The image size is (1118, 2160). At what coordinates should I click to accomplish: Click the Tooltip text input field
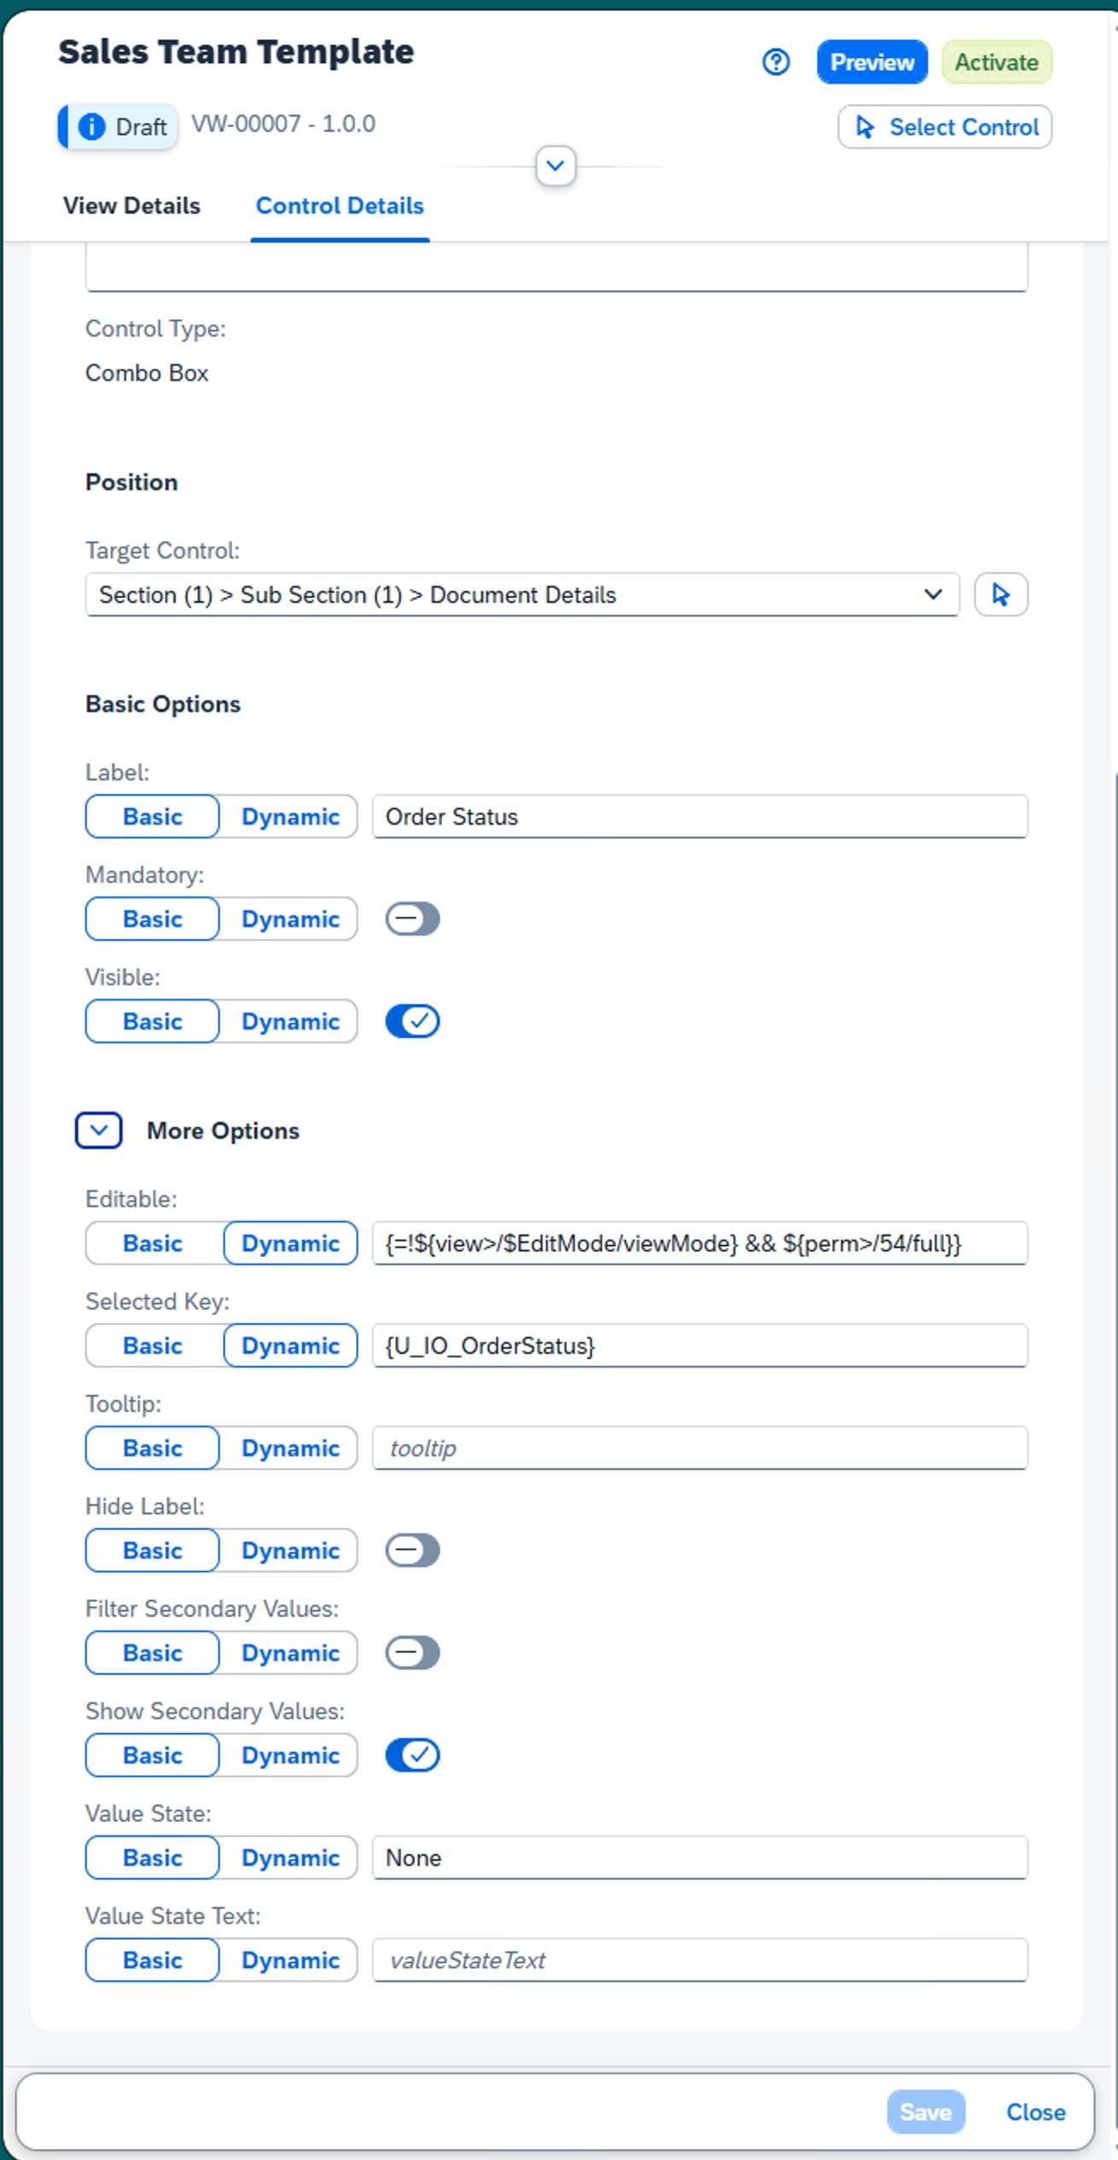699,1448
